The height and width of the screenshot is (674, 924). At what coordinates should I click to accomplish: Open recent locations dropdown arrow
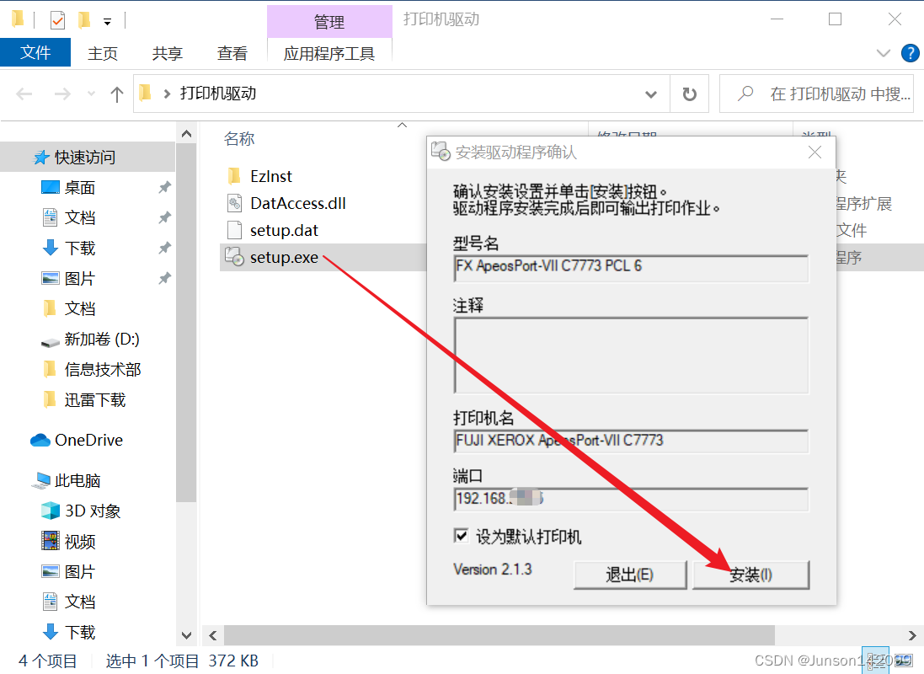point(91,94)
